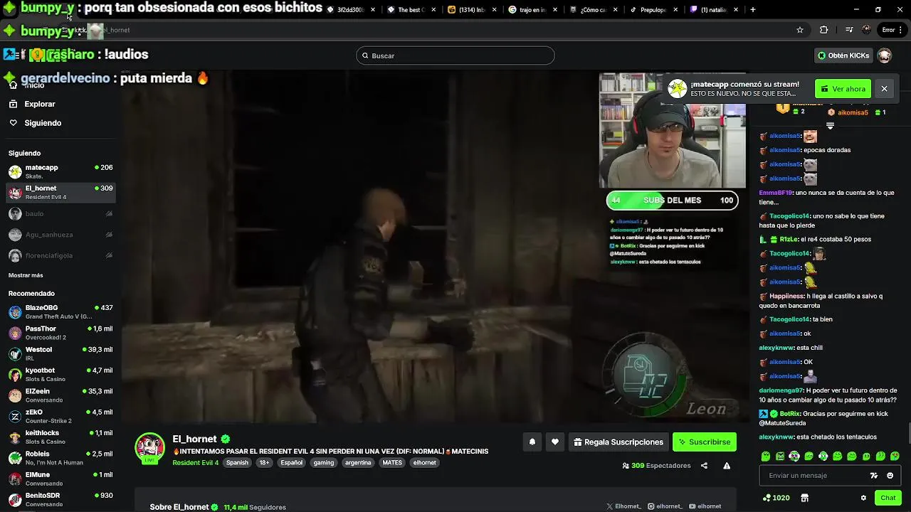
Task: Click the Siguiendo heart sidebar icon
Action: tap(13, 123)
